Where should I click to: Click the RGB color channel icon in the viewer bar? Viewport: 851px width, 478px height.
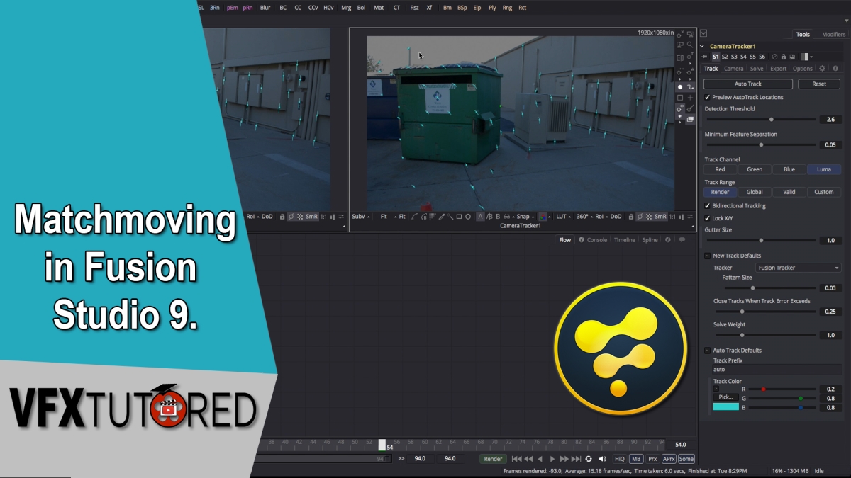click(x=542, y=217)
